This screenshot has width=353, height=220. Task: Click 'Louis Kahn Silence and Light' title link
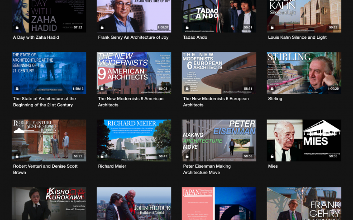click(x=297, y=37)
